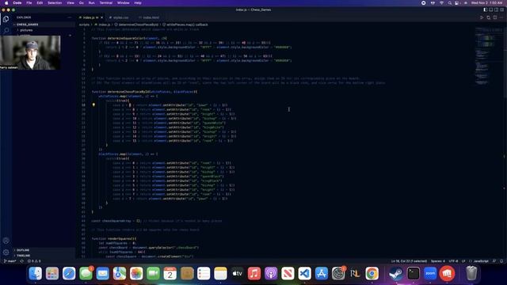Close the index.js tab

click(102, 17)
